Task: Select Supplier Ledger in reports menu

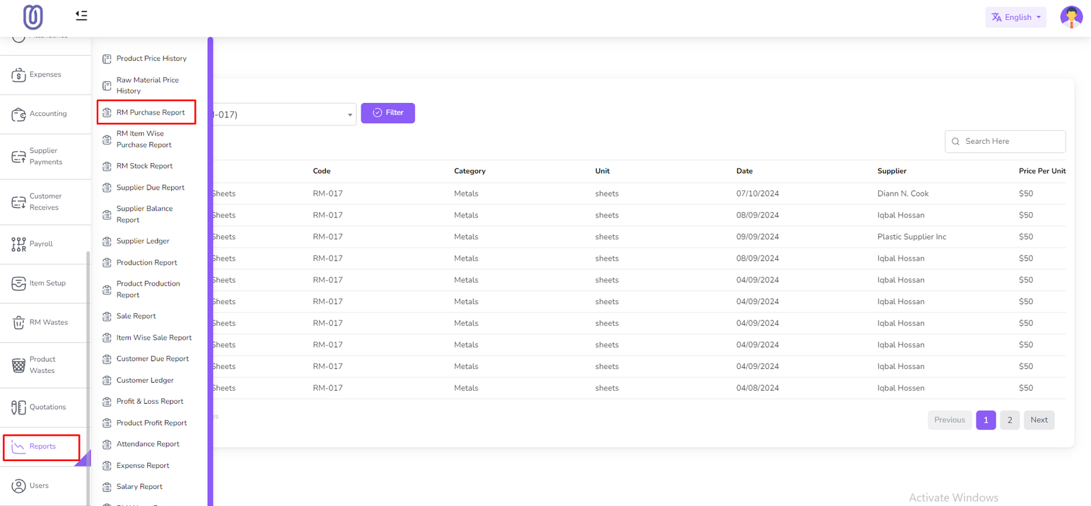Action: [x=143, y=241]
